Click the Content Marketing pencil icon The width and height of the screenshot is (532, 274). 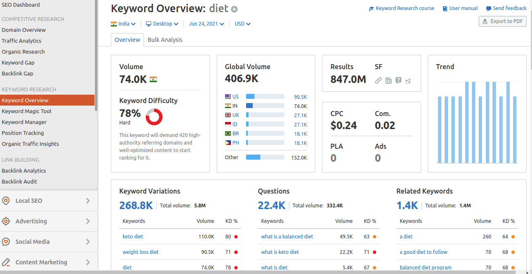(x=6, y=262)
